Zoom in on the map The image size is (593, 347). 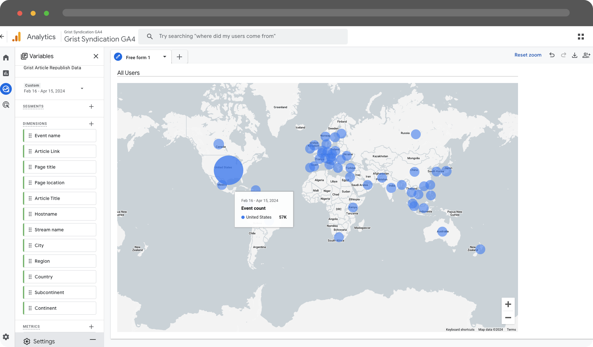[x=508, y=304]
